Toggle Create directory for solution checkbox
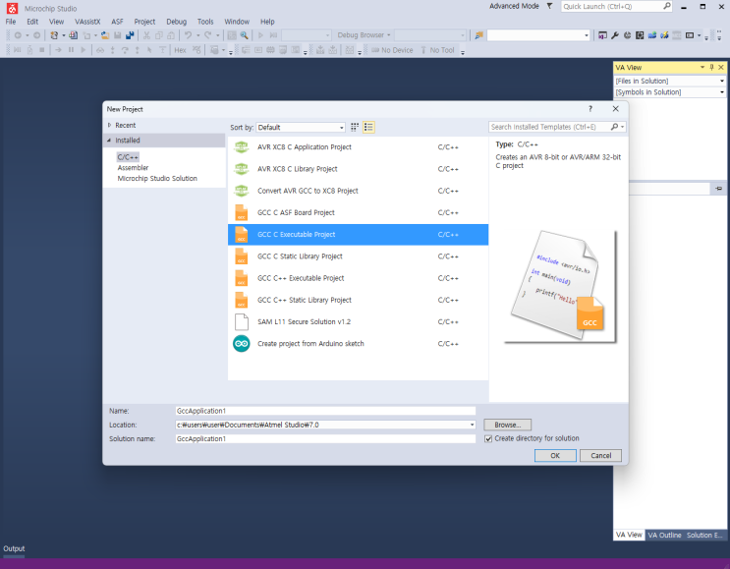 (x=488, y=438)
